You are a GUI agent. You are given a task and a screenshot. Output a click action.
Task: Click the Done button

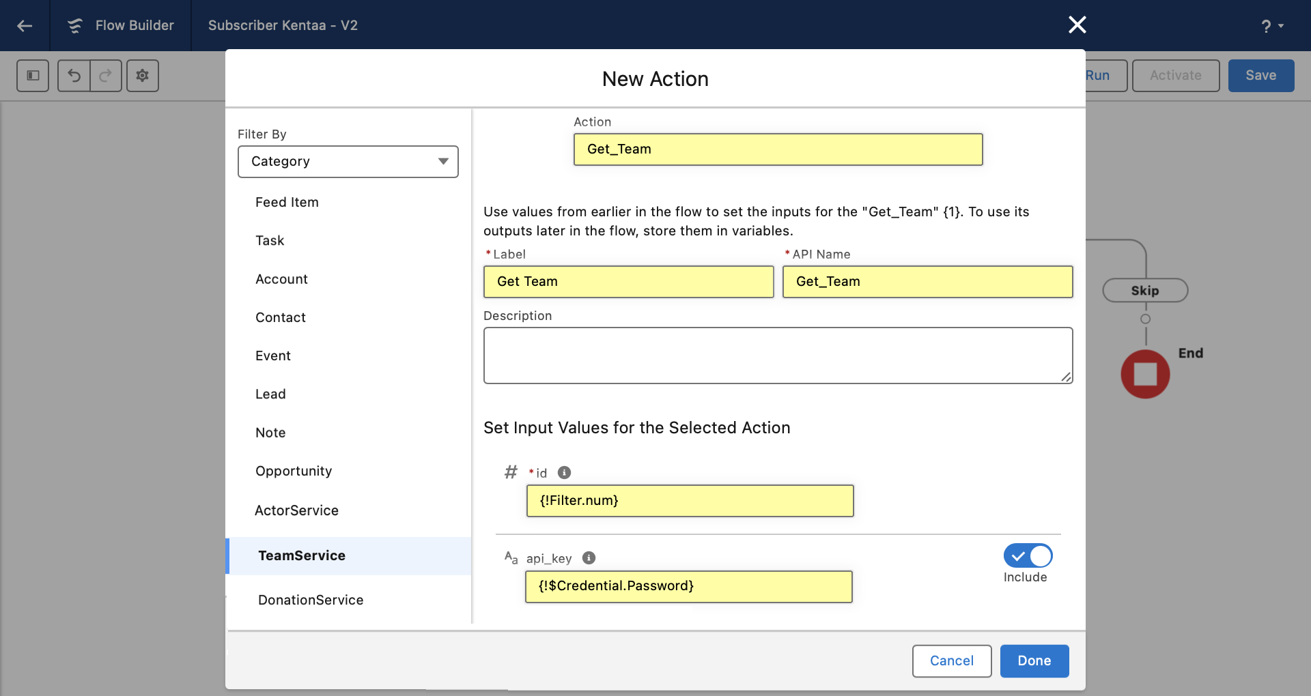[1034, 661]
